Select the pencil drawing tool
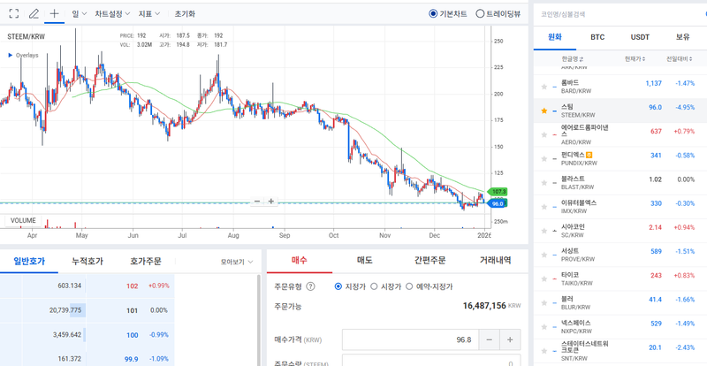707x366 pixels. tap(34, 14)
